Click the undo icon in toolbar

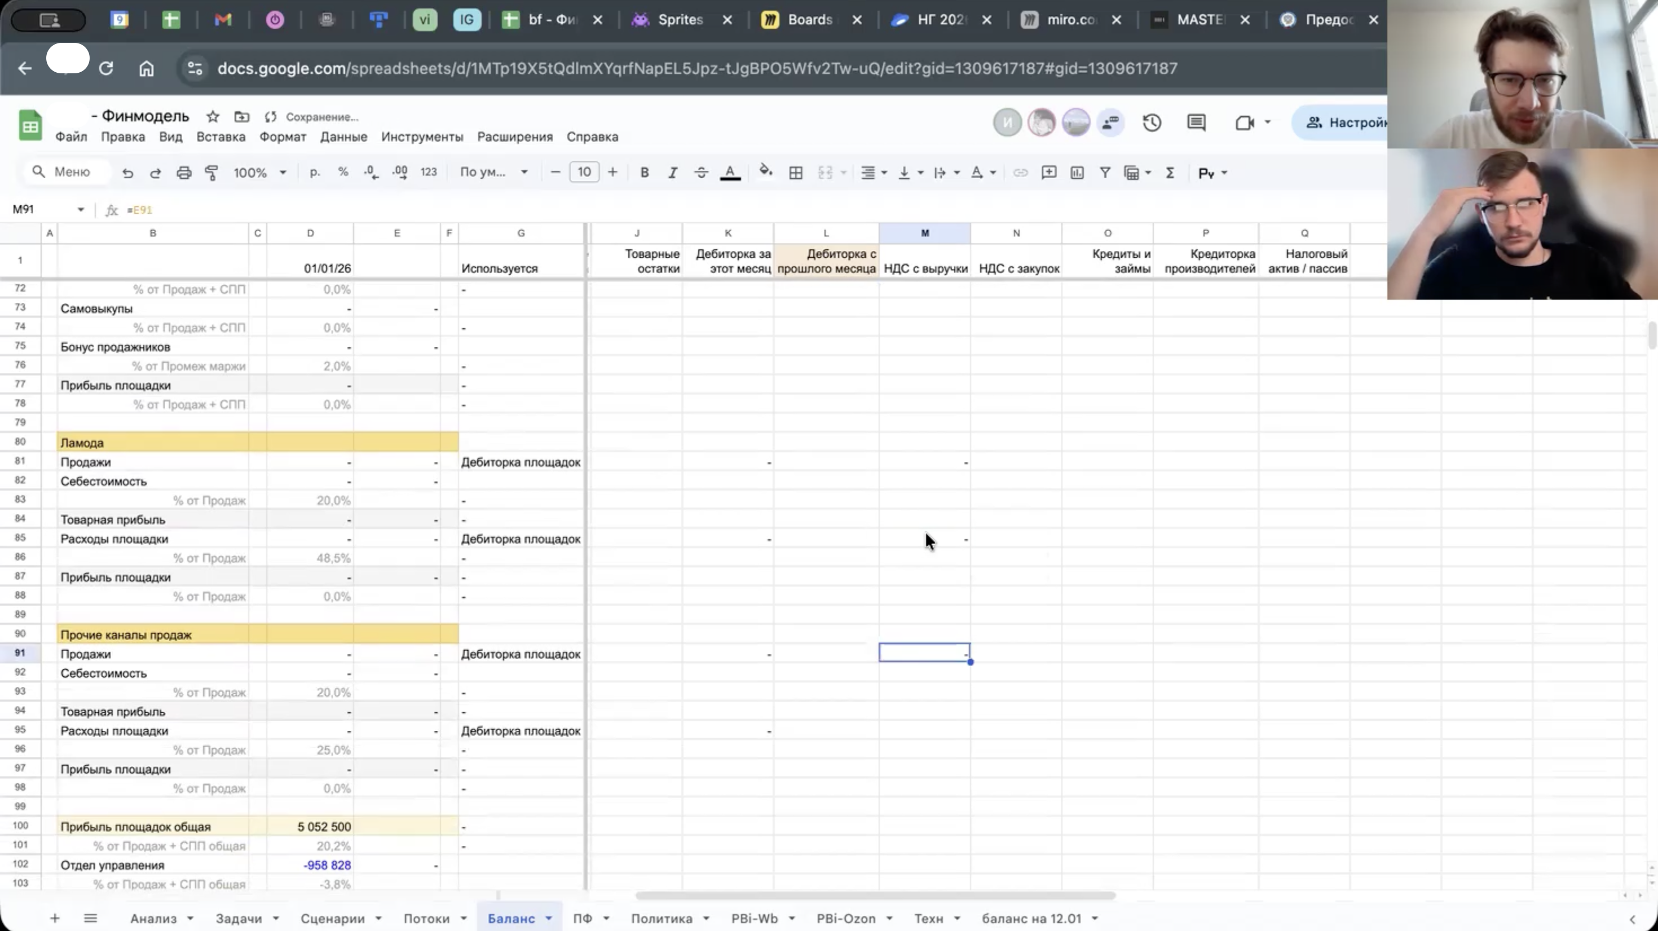(x=127, y=173)
